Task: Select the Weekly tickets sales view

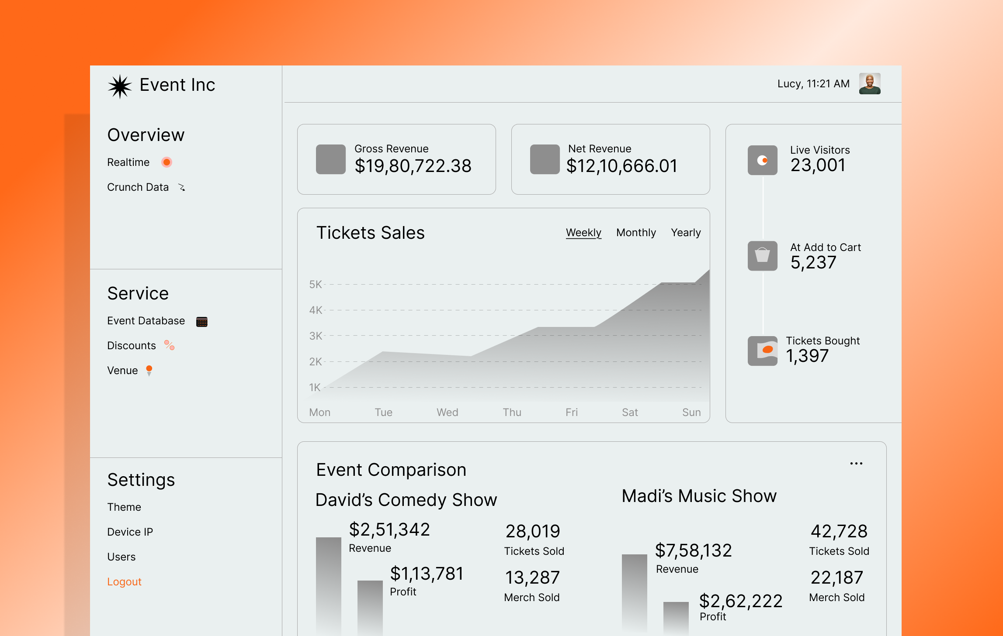Action: click(x=583, y=233)
